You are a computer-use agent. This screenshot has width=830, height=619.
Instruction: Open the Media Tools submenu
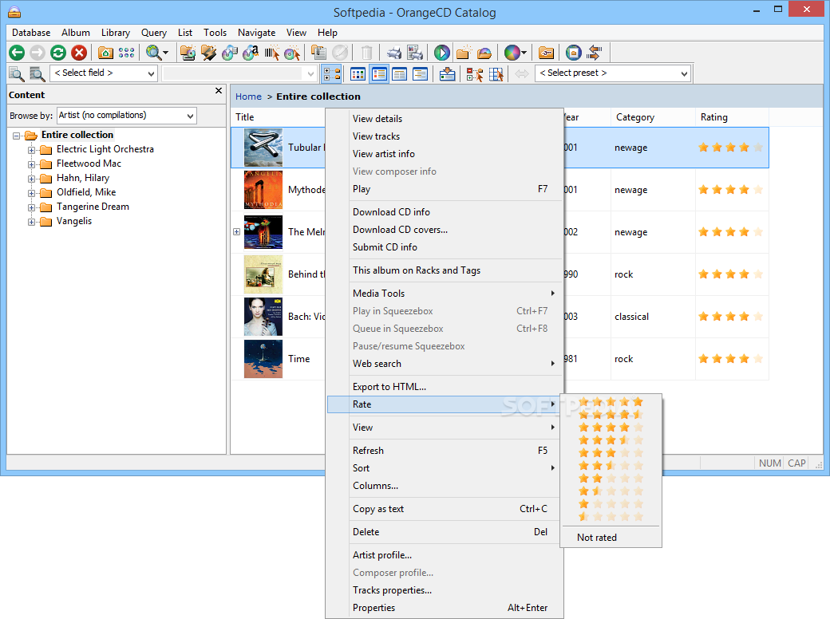click(x=444, y=293)
